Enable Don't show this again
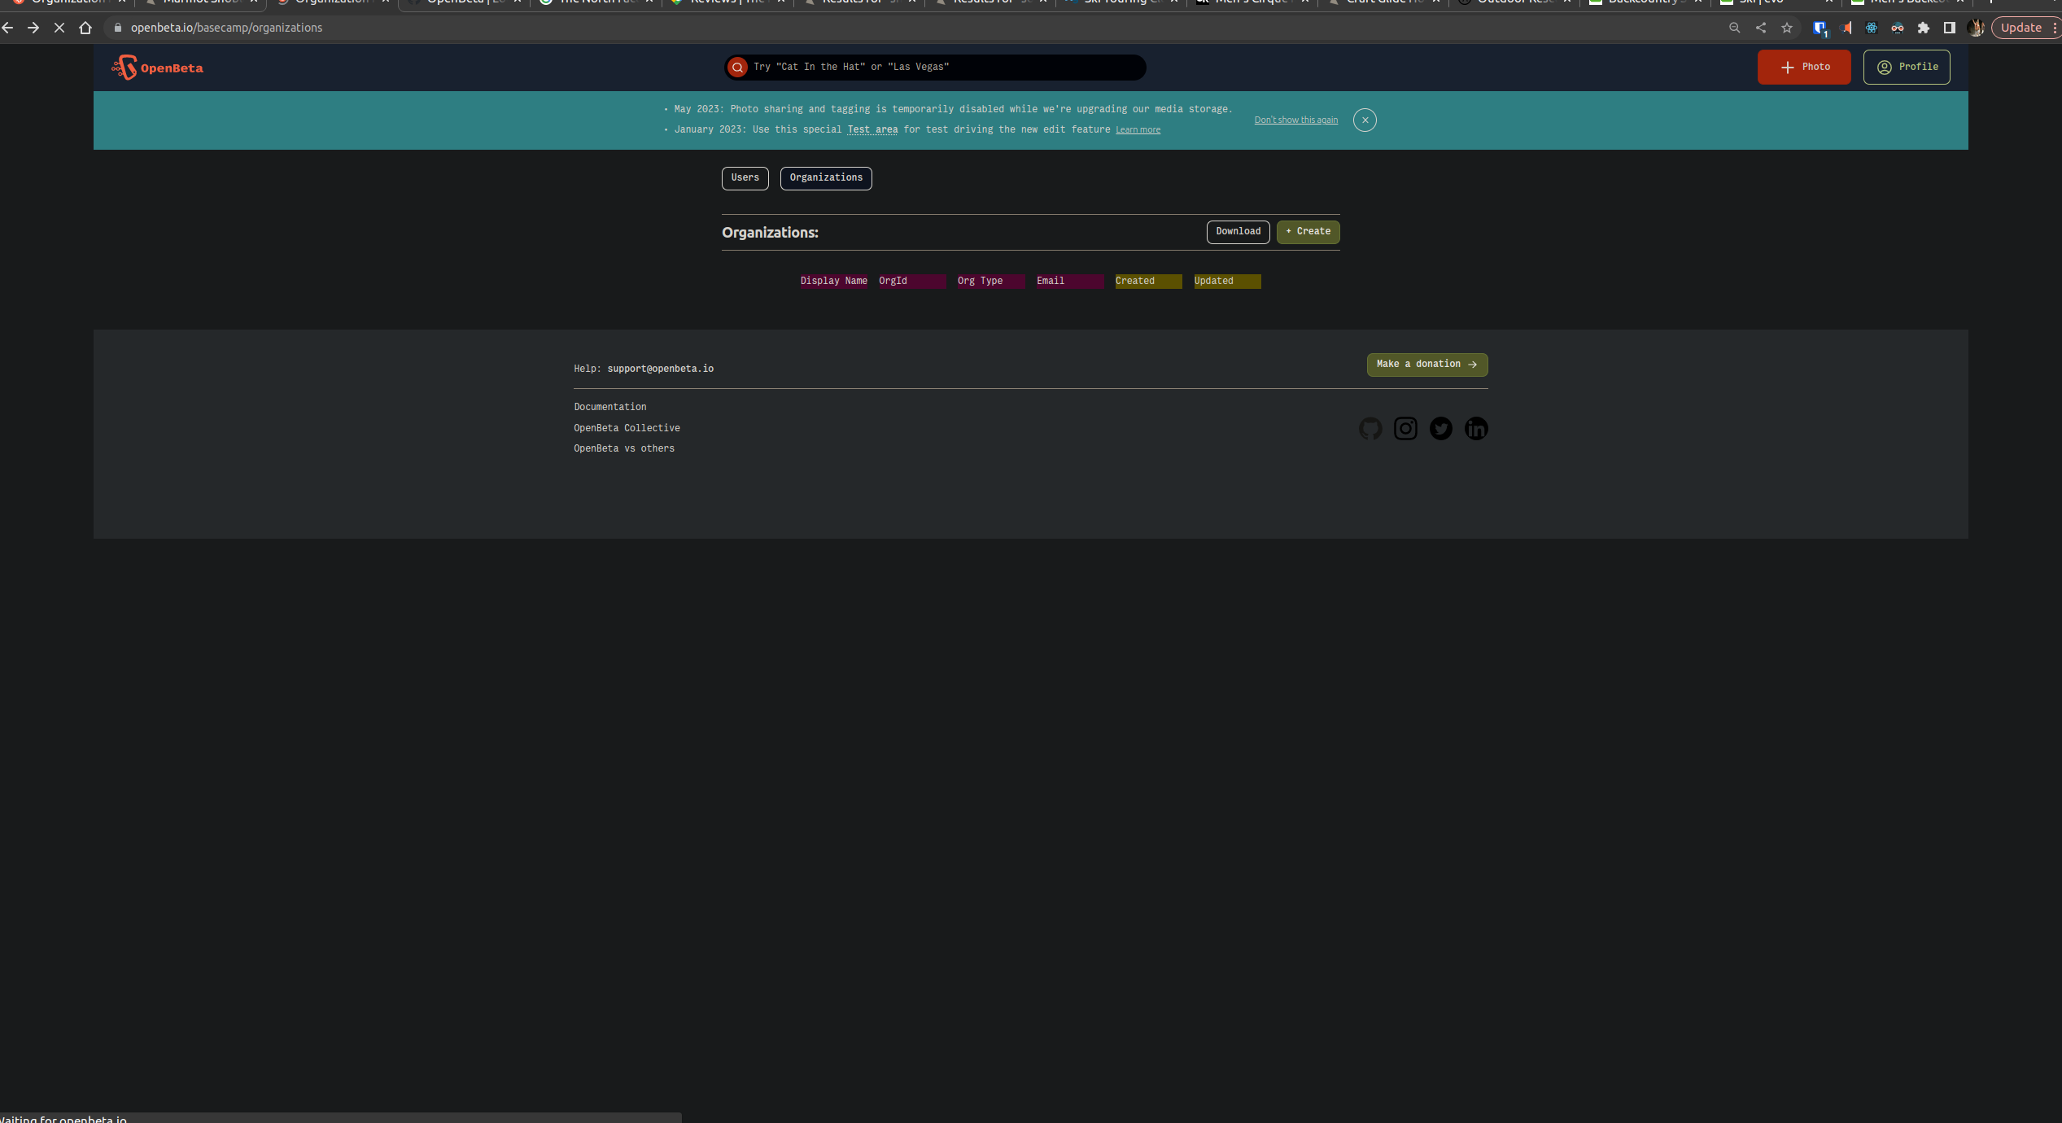2062x1123 pixels. (1295, 120)
